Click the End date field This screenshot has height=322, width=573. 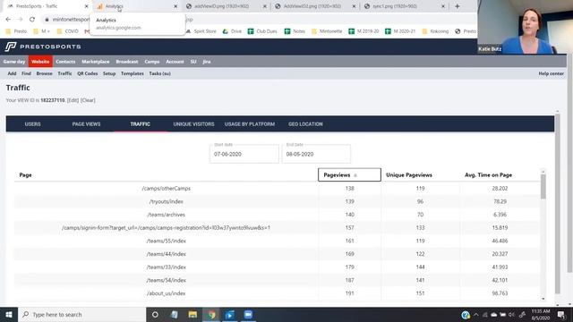coord(316,154)
